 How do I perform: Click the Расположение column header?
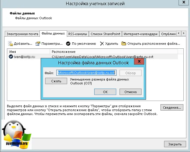[114, 52]
